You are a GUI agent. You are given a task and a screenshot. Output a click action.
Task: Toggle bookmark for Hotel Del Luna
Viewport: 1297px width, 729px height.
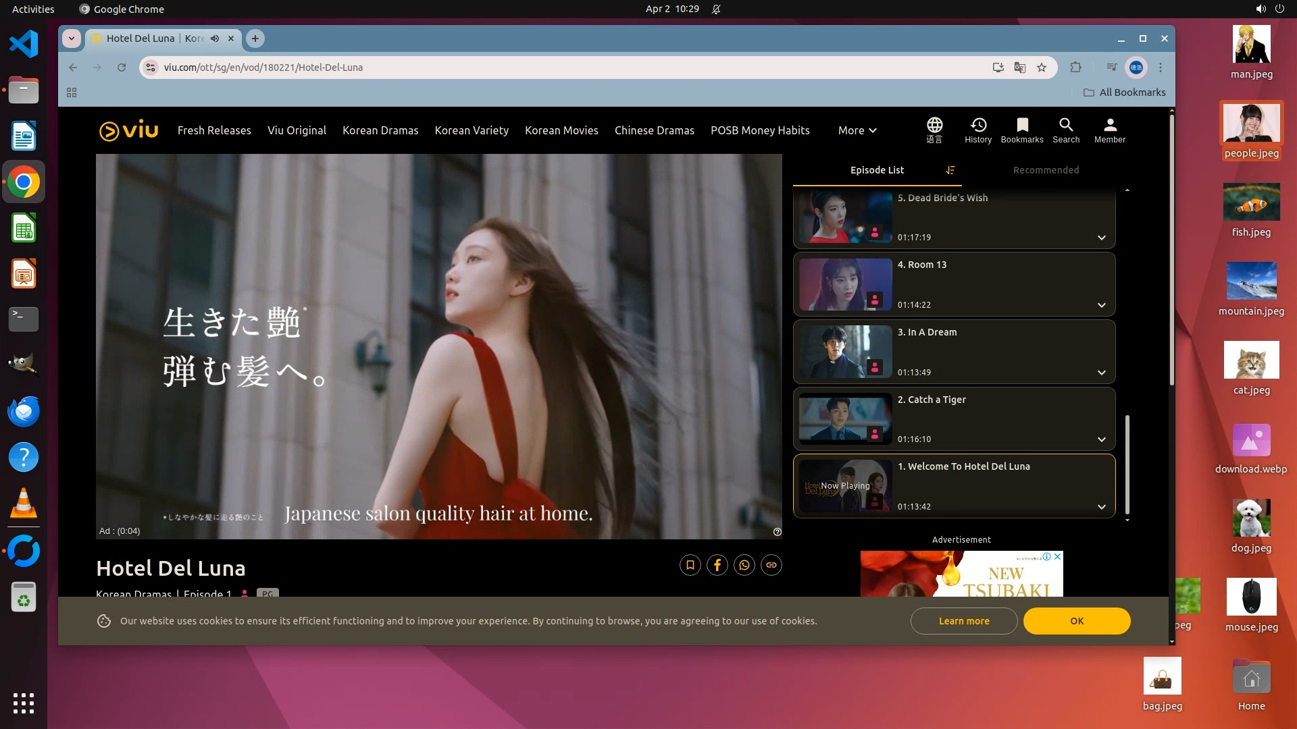point(690,565)
